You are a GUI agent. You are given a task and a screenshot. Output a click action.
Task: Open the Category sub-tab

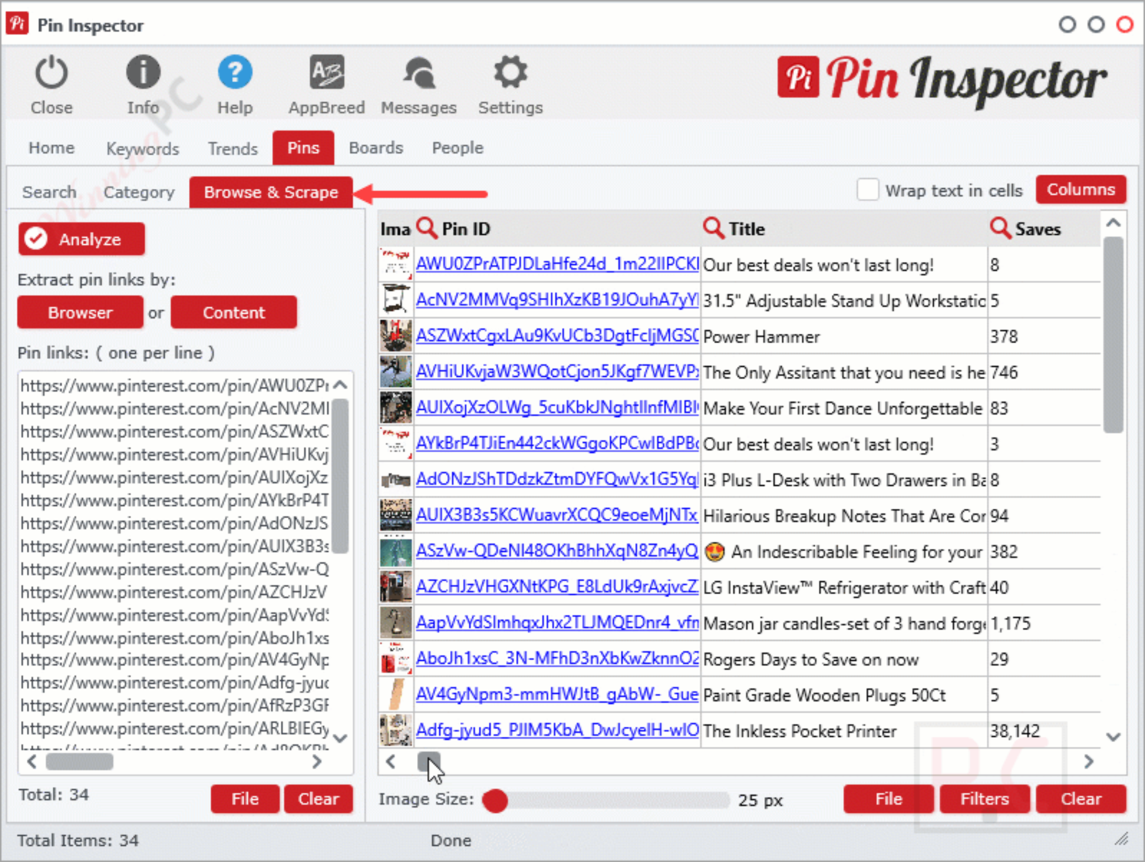click(x=139, y=192)
